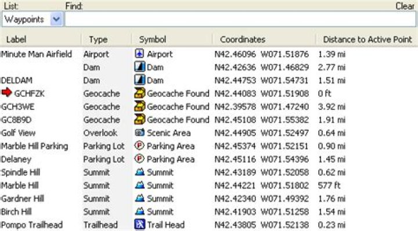Sort by the Label column header
This screenshot has height=231, width=418.
[x=16, y=39]
